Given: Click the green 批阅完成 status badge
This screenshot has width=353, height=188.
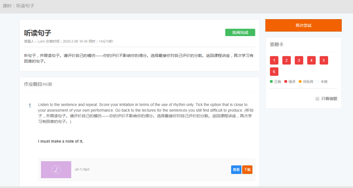Looking at the screenshot, I should (240, 32).
